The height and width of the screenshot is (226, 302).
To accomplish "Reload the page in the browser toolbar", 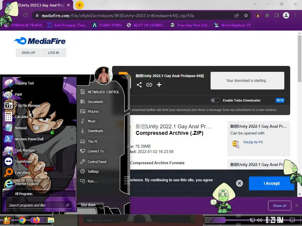I will (25, 15).
